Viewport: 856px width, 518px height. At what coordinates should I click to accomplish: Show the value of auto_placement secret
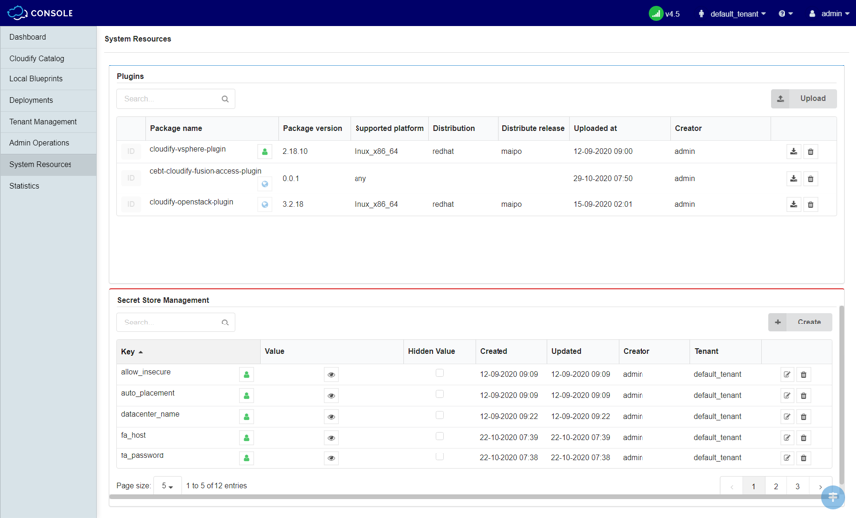331,396
